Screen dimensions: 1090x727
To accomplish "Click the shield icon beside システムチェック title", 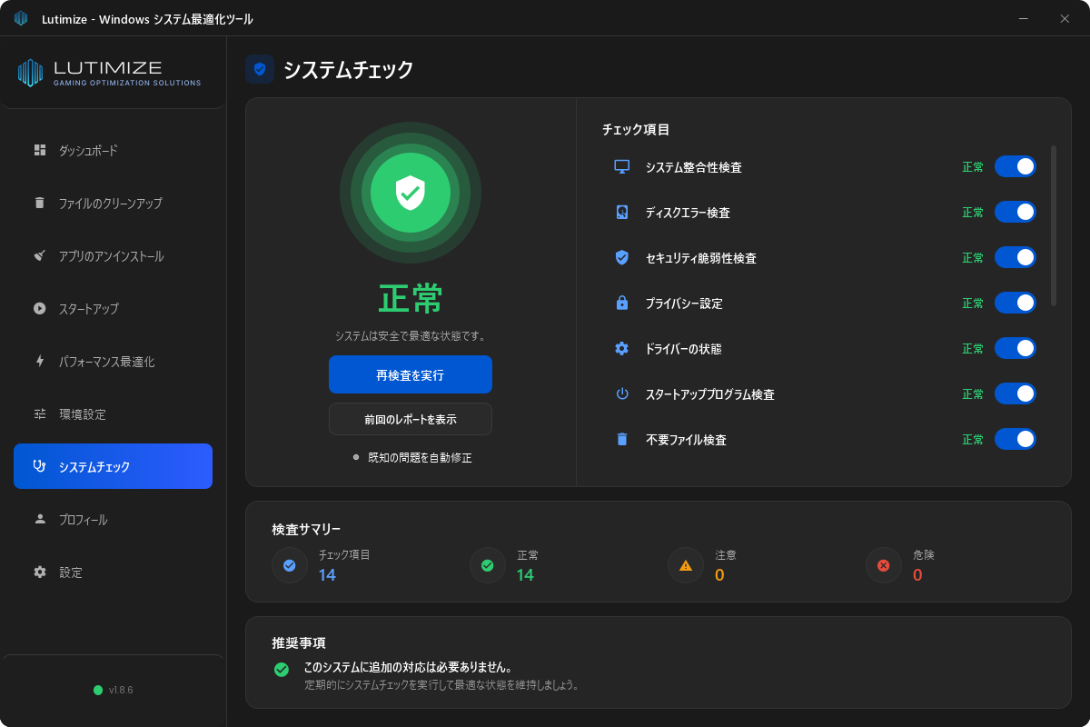I will click(260, 69).
